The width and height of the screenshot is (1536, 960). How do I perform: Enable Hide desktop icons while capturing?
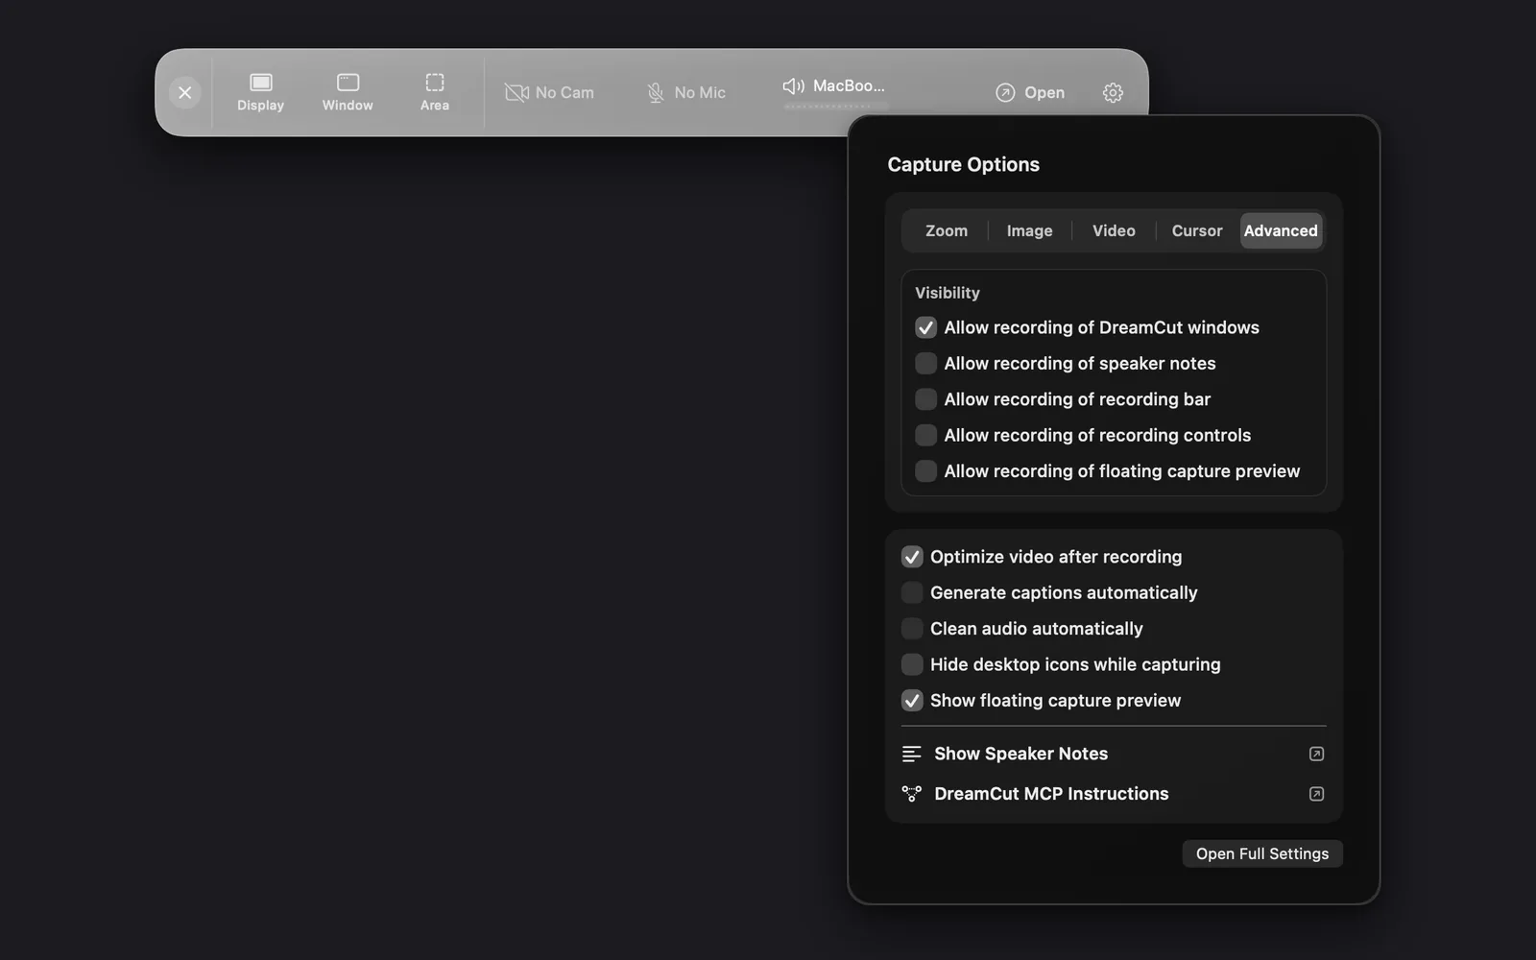(x=912, y=664)
